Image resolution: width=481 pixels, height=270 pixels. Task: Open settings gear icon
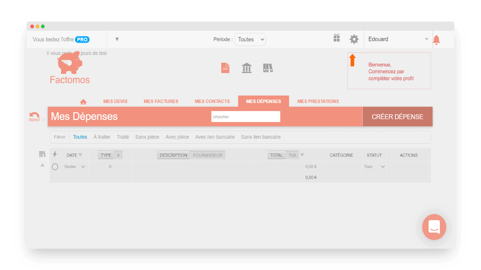click(x=354, y=39)
